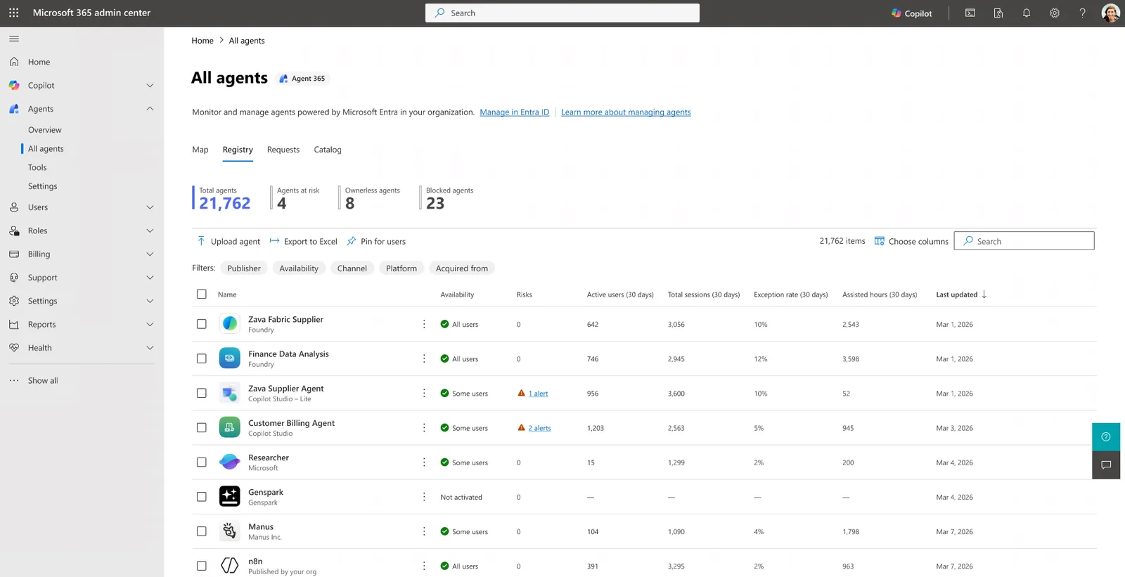
Task: Open the teal help widget button
Action: click(1106, 436)
